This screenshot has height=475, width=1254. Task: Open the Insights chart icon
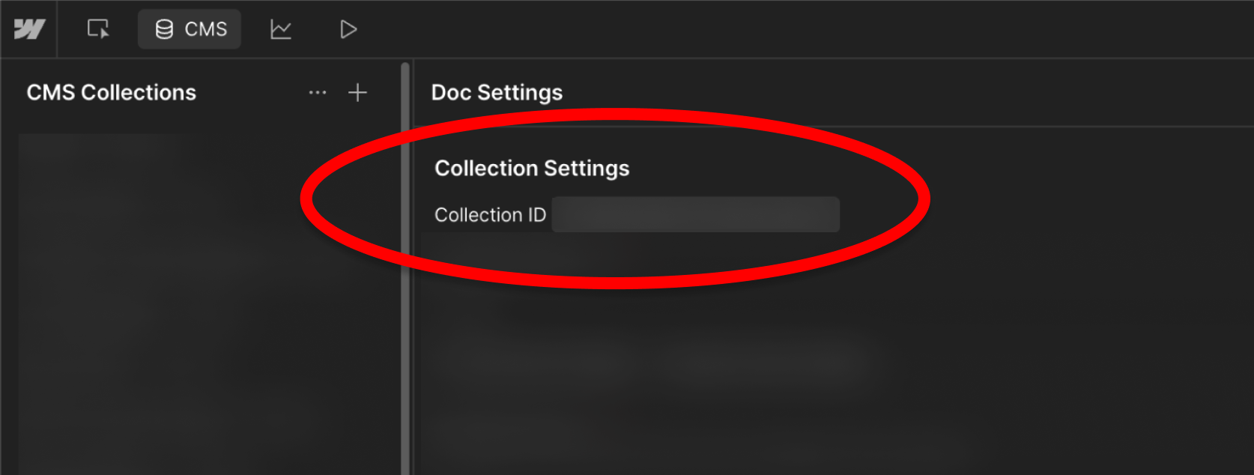281,29
